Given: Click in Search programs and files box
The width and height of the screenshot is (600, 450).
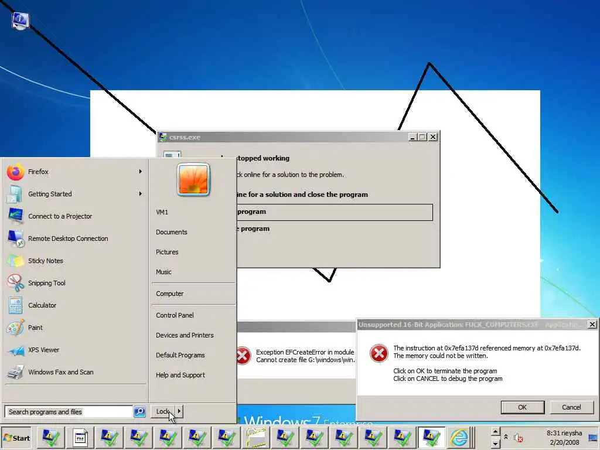Looking at the screenshot, I should point(69,412).
